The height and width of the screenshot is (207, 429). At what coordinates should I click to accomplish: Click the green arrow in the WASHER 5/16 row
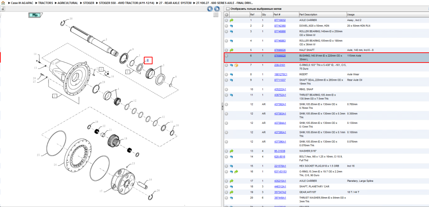[232, 151]
